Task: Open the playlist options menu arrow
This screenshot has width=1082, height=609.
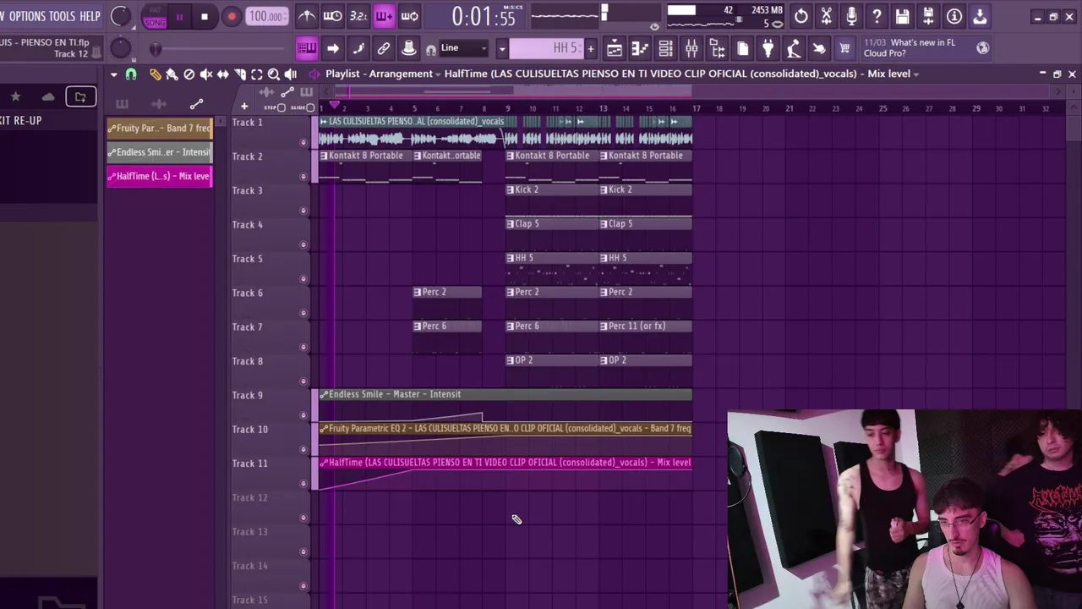Action: [114, 74]
